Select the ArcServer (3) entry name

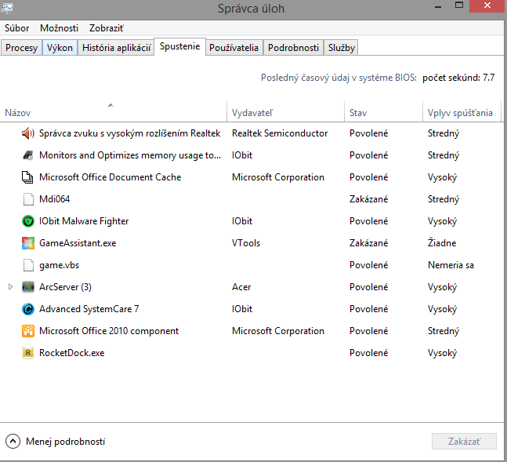point(65,287)
